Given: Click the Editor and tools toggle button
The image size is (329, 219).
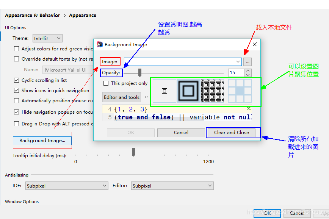Looking at the screenshot, I should click(122, 97).
